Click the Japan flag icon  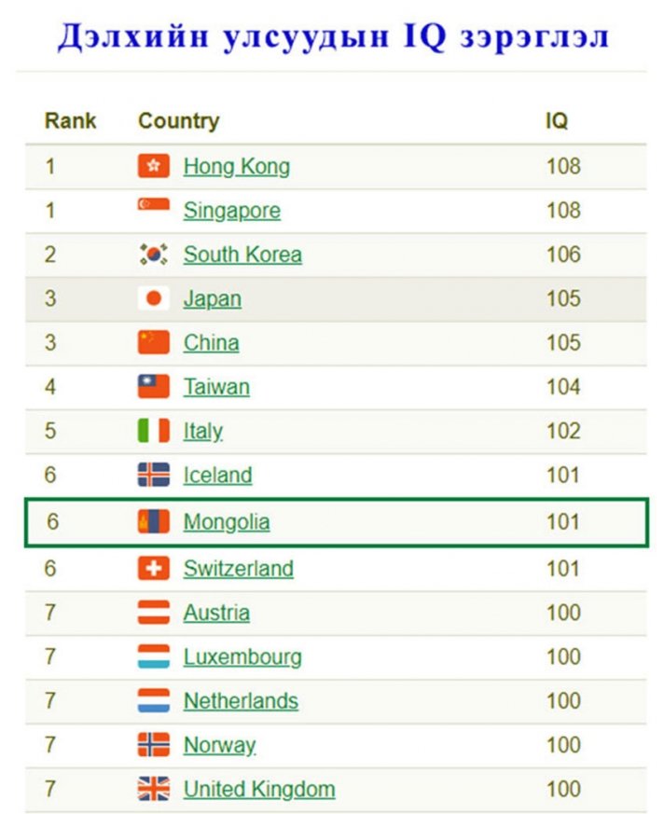click(154, 298)
